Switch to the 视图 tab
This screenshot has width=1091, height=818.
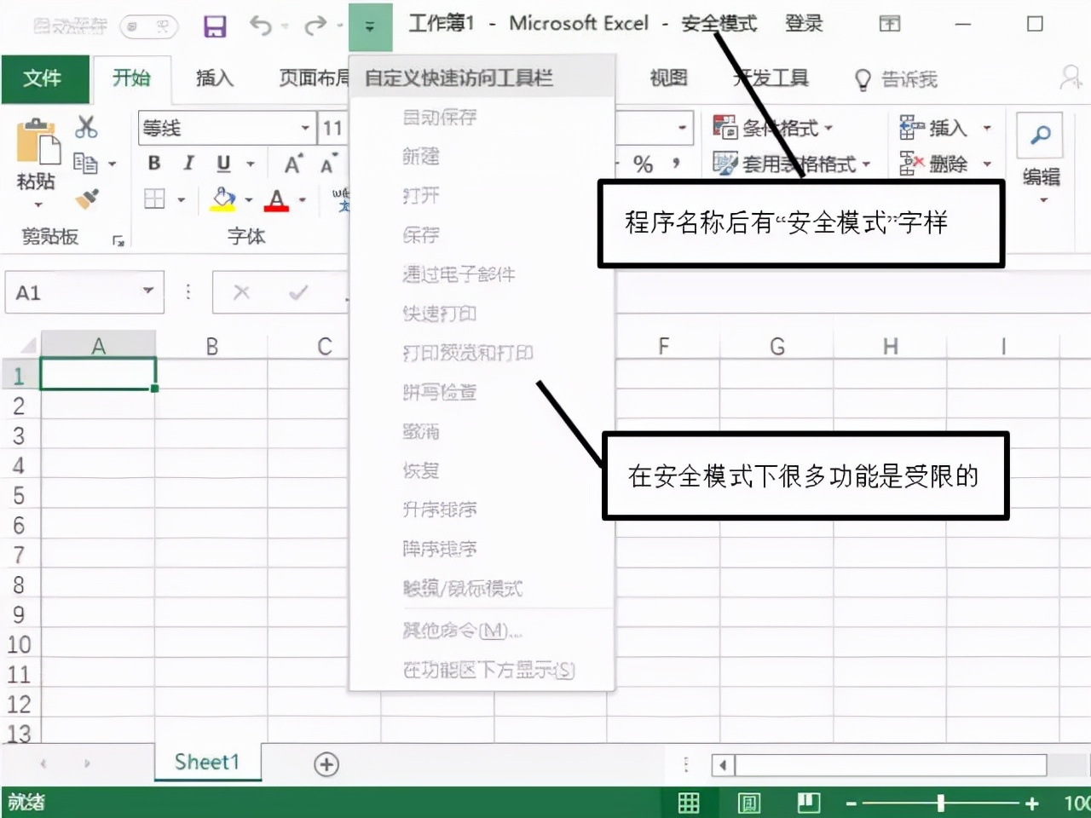point(668,78)
